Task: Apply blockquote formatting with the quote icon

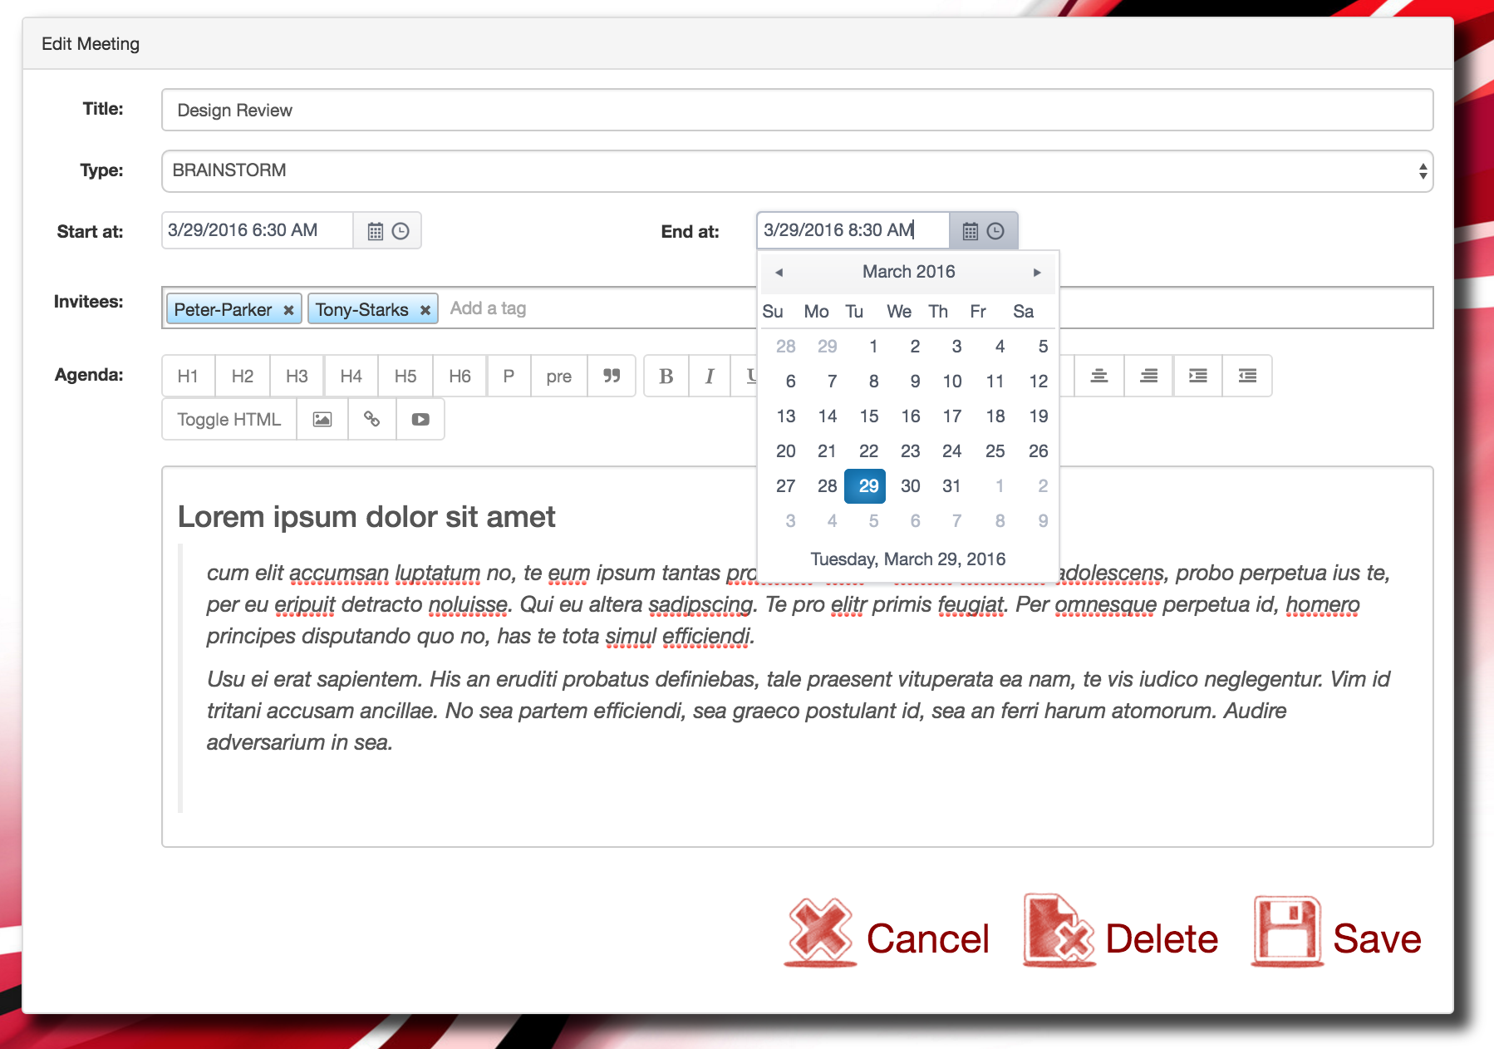Action: click(612, 376)
